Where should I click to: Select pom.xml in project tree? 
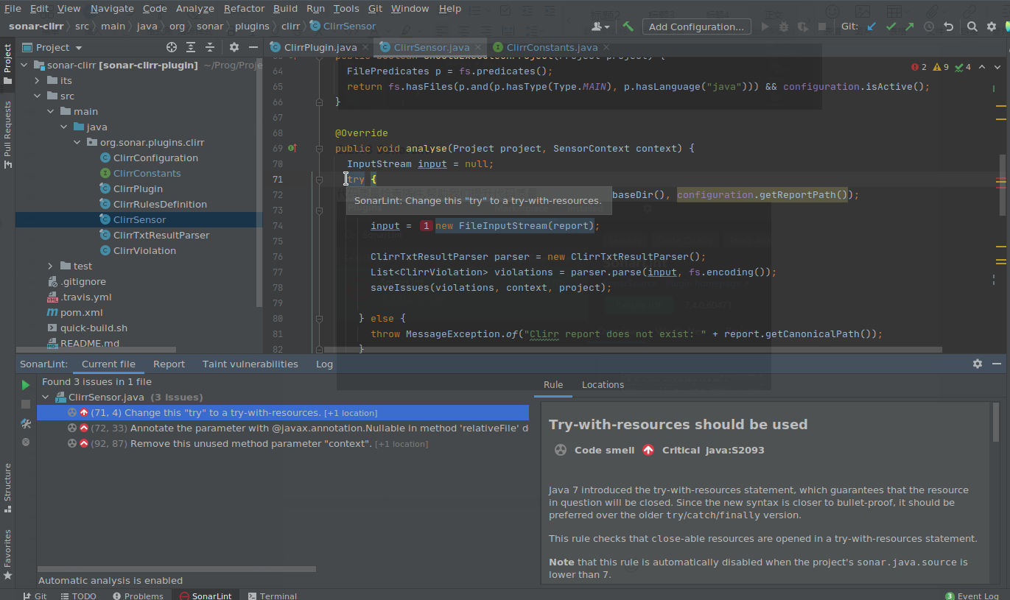(81, 312)
